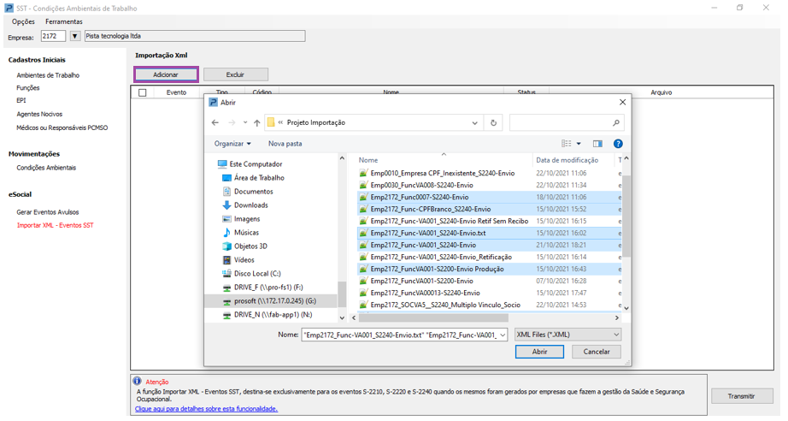Open the Empresa lookup dropdown

click(75, 37)
